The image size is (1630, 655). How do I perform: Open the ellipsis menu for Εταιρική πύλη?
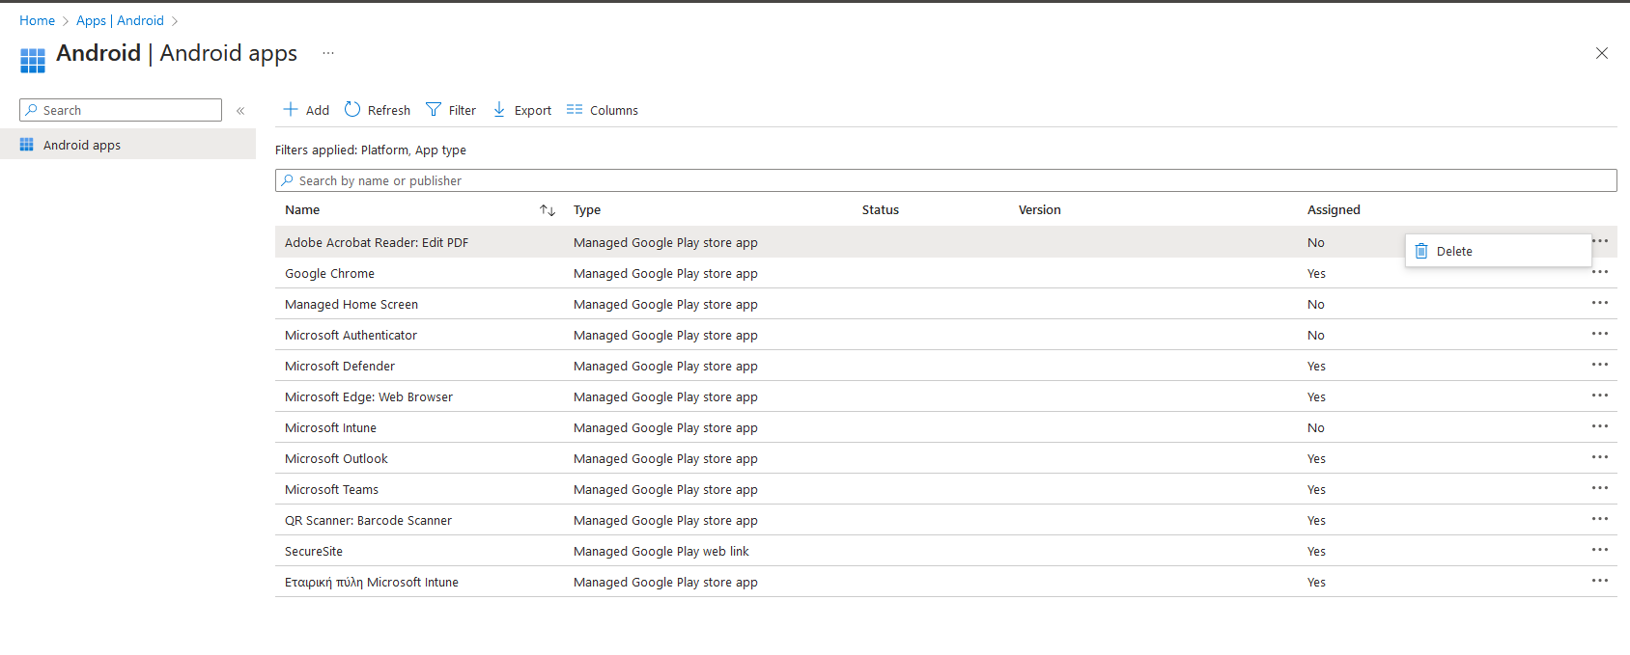tap(1600, 581)
